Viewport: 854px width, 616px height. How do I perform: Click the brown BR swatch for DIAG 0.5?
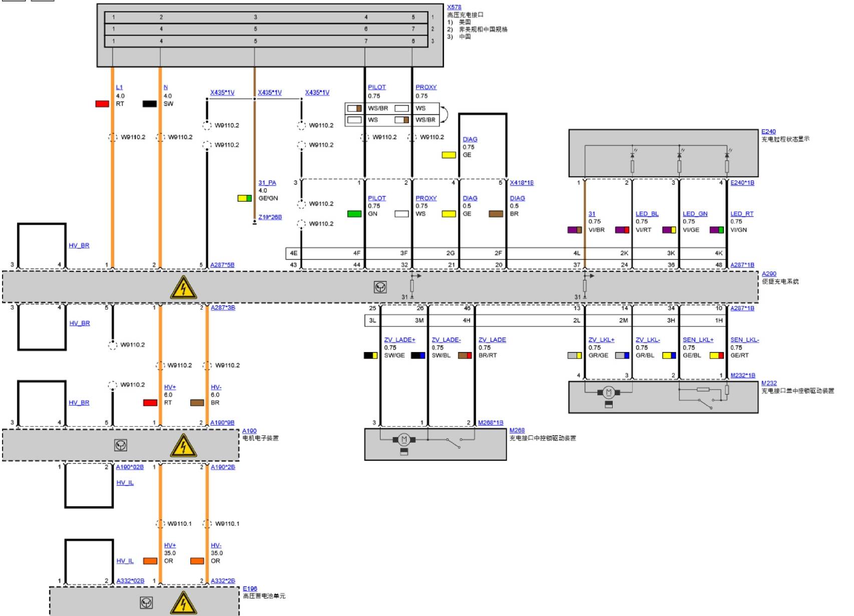tap(496, 214)
